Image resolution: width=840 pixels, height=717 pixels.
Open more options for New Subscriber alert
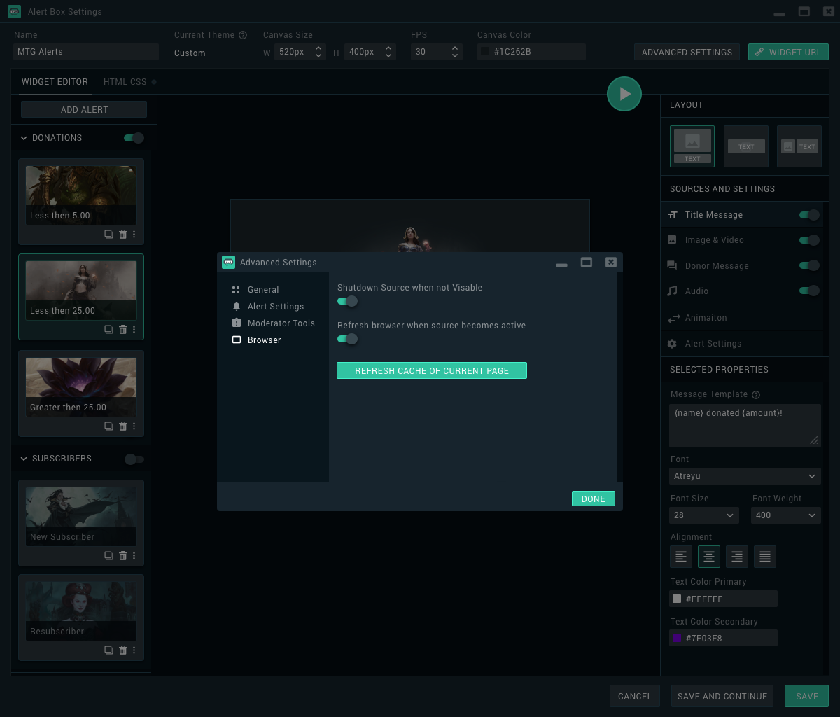coord(134,555)
